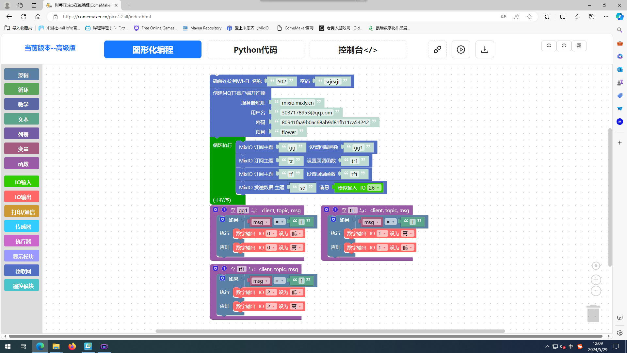
Task: Change level 高 in tr1 execute row
Action: click(x=408, y=233)
